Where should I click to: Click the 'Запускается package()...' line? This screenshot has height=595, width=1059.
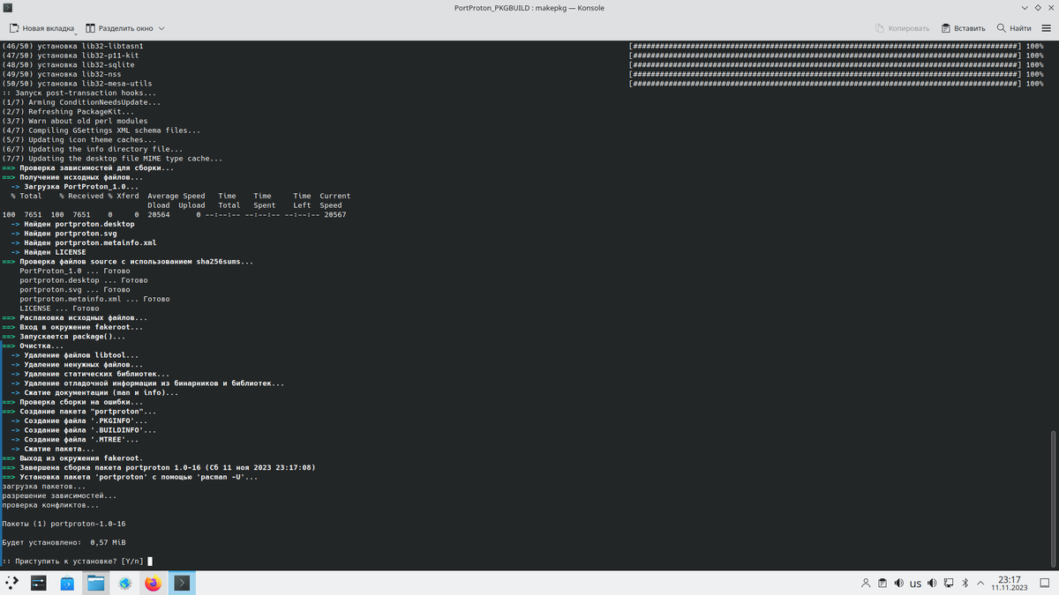(x=64, y=337)
